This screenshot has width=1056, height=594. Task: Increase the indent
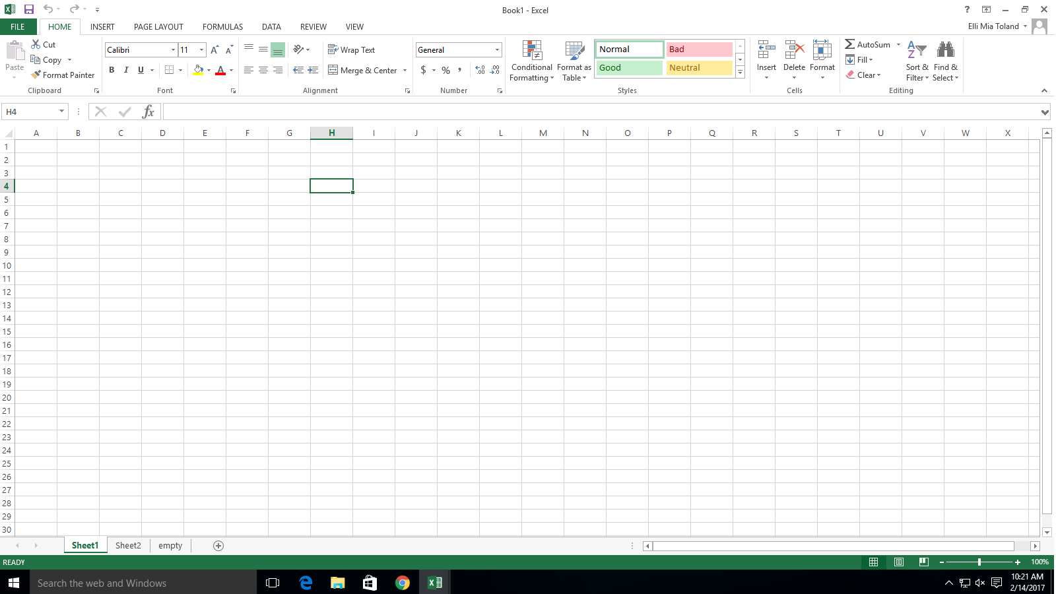[x=313, y=70]
